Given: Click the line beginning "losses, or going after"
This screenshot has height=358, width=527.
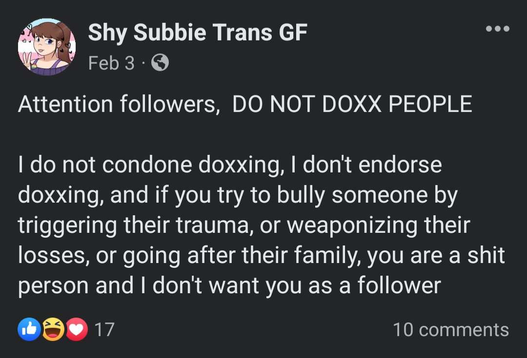Looking at the screenshot, I should [x=261, y=256].
